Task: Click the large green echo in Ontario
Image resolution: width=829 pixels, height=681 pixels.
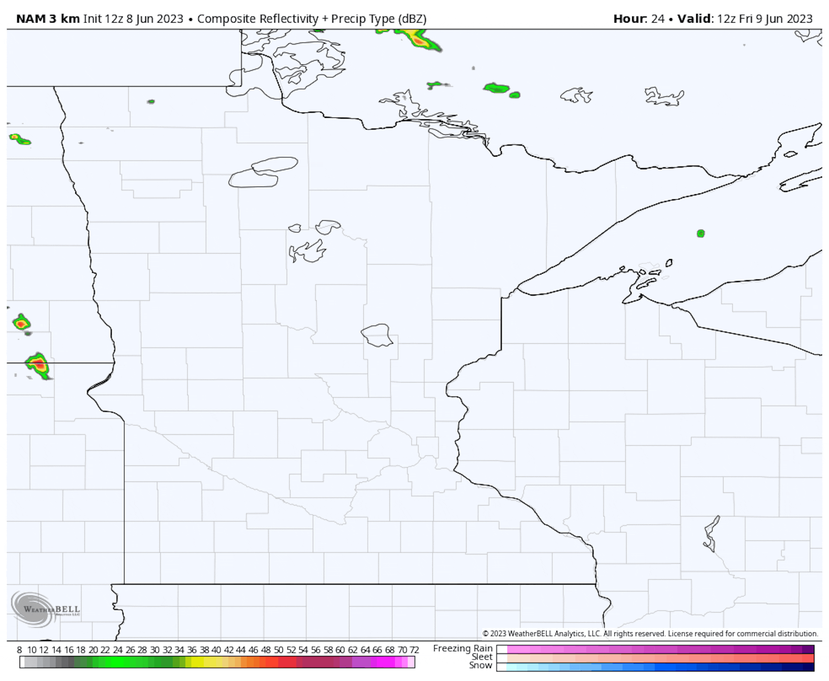Action: [x=497, y=88]
